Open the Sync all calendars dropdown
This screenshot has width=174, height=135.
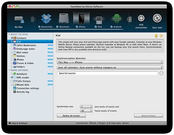pos(110,67)
